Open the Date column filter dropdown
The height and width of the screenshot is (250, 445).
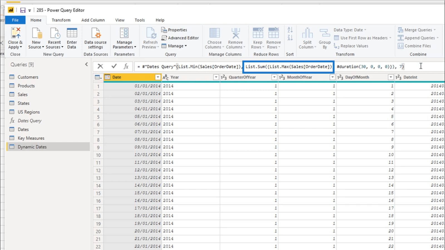(158, 77)
